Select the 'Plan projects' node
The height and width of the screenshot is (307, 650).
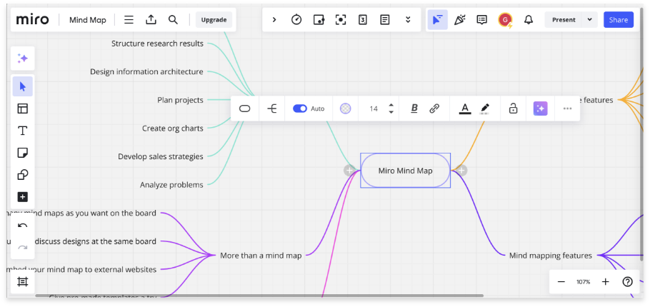point(180,100)
